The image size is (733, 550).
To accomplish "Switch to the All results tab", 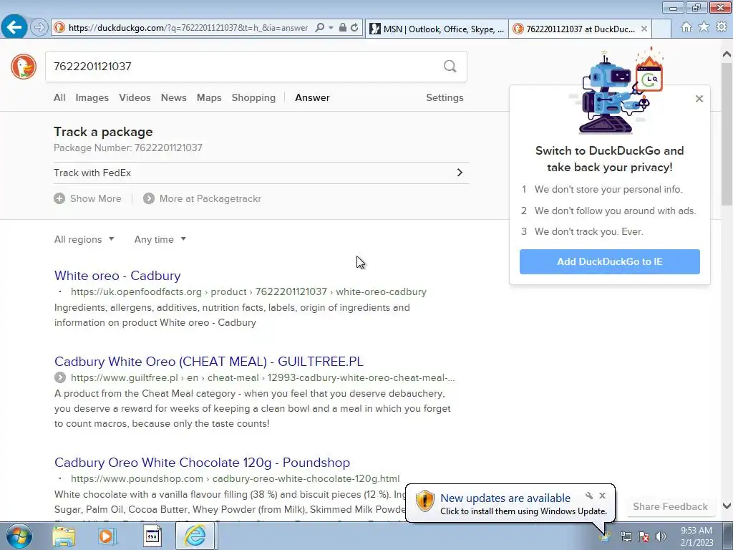I will click(59, 97).
